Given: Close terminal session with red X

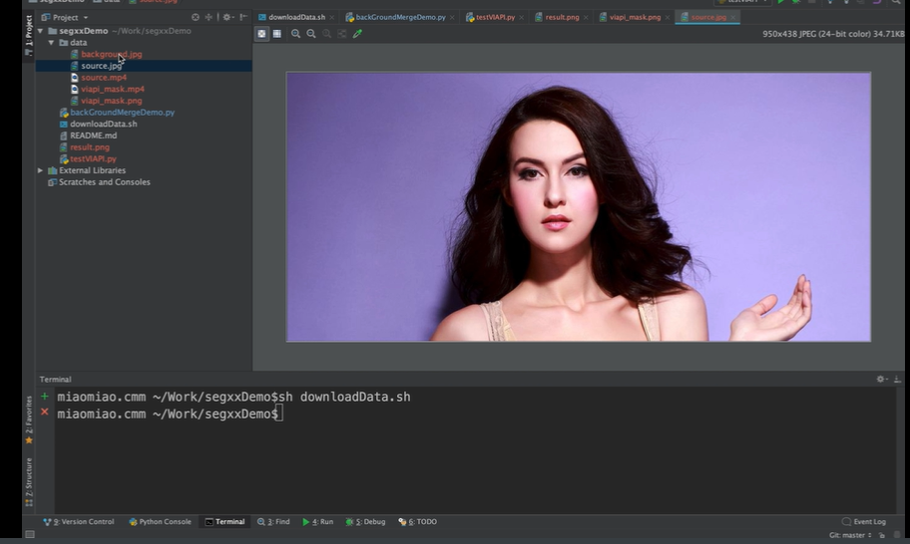Looking at the screenshot, I should [45, 411].
